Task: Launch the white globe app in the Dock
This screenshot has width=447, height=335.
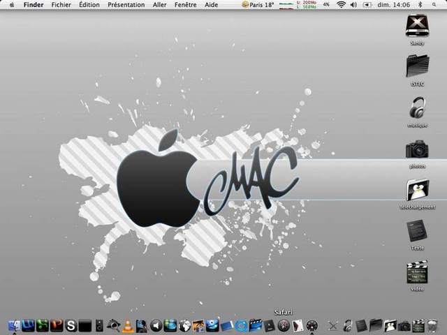Action: [x=184, y=326]
